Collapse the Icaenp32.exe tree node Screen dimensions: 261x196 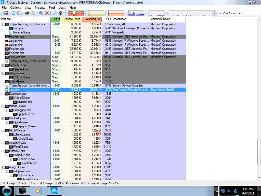(x=3, y=106)
